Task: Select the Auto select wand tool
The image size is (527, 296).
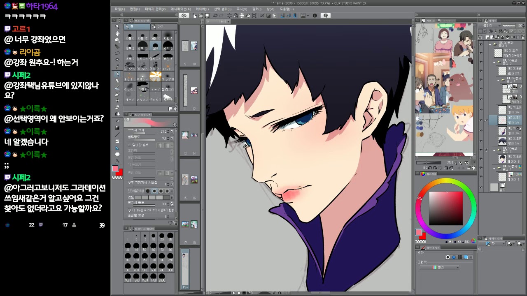Action: coord(117,60)
